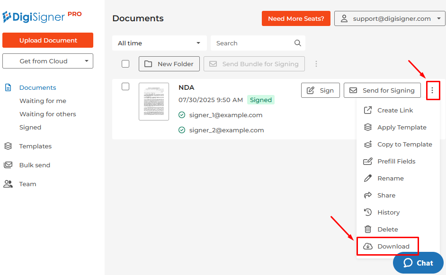Open the NDA row three-dot menu
Image resolution: width=446 pixels, height=275 pixels.
pyautogui.click(x=432, y=90)
